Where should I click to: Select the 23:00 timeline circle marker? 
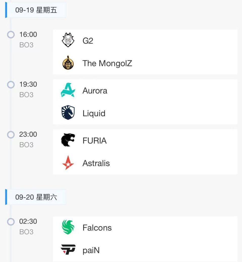coord(11,135)
